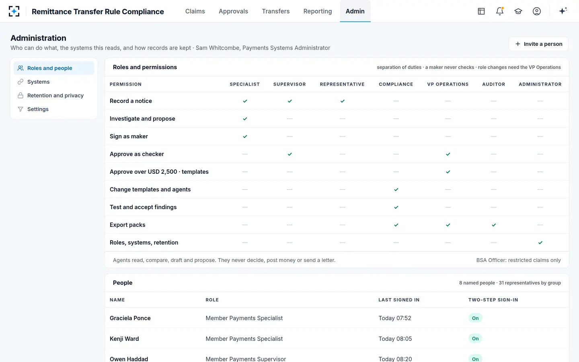Launch the sparkle assistant icon
This screenshot has width=579, height=362.
(563, 11)
